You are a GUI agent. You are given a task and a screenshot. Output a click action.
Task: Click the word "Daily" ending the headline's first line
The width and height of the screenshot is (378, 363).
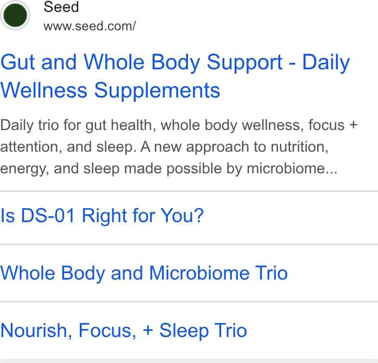point(326,62)
